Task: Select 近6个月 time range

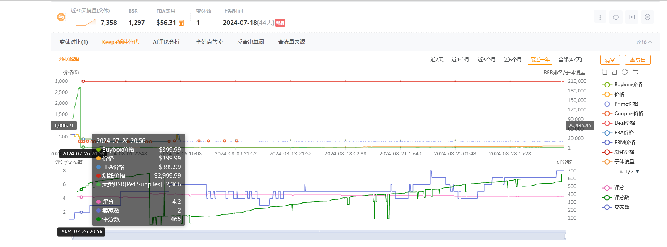Action: point(513,60)
